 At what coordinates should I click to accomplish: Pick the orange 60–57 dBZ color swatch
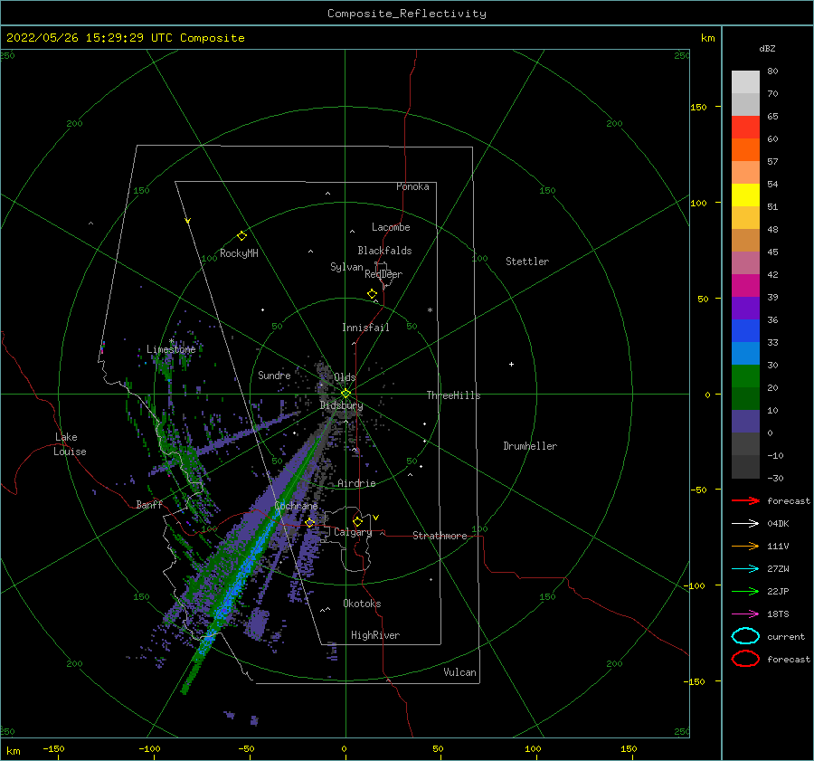click(745, 150)
